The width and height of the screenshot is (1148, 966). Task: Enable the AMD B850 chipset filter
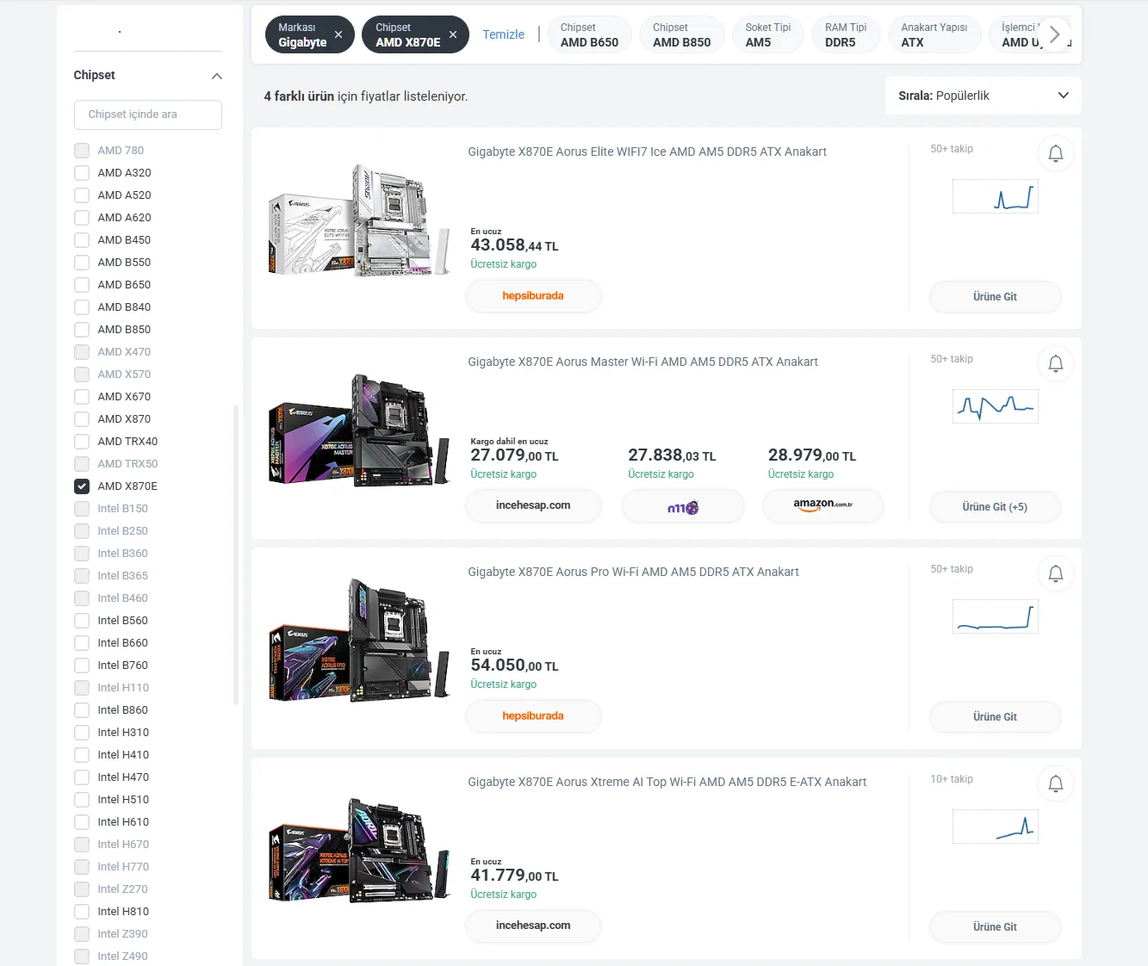(x=82, y=330)
